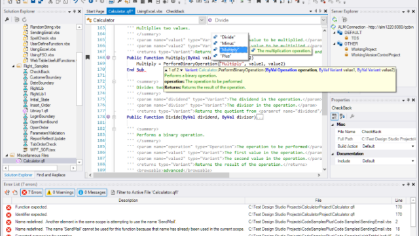The height and width of the screenshot is (236, 419).
Task: Open the Solution Explorer bottom tab
Action: pyautogui.click(x=18, y=175)
